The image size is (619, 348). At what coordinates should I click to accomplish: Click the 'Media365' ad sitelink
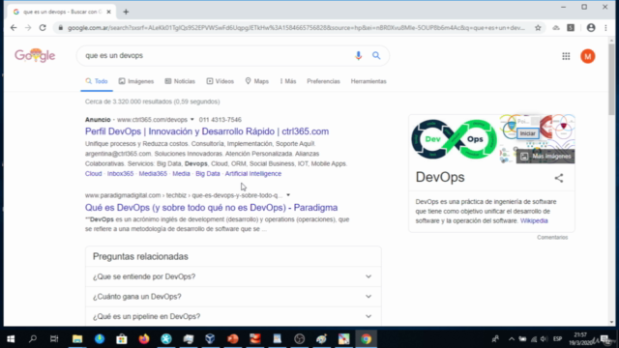pos(153,174)
